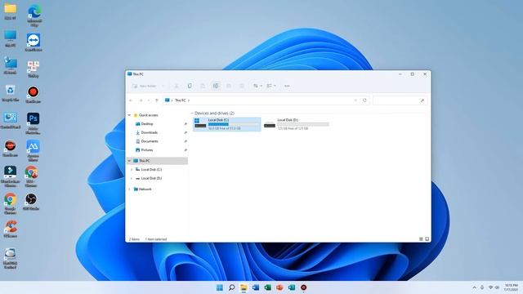
Task: Collapse the This PC tree node
Action: pos(129,161)
